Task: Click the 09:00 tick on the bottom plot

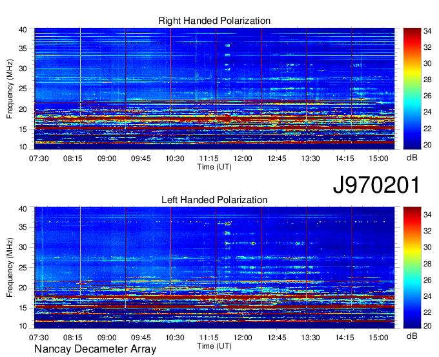Action: (x=107, y=338)
